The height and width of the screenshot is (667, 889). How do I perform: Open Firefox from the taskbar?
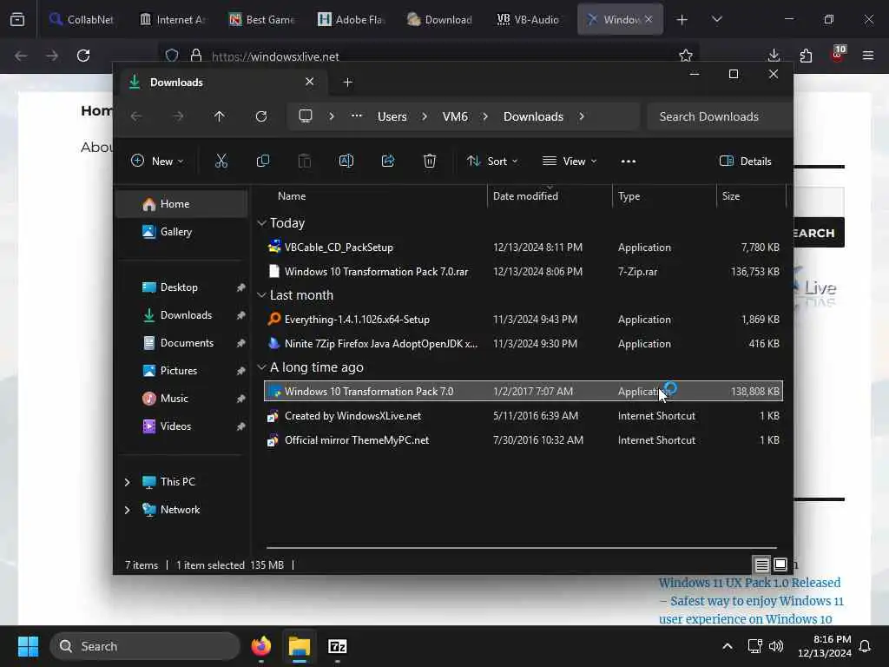tap(260, 646)
